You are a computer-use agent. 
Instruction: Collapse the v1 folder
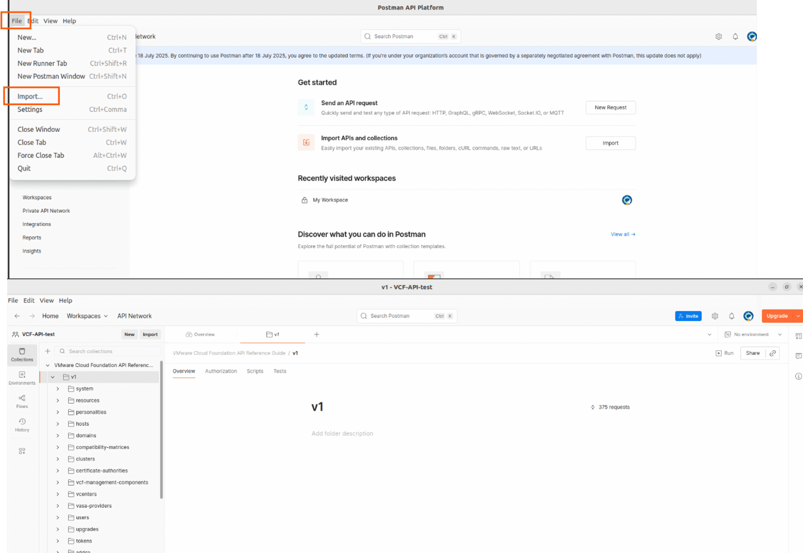point(53,377)
